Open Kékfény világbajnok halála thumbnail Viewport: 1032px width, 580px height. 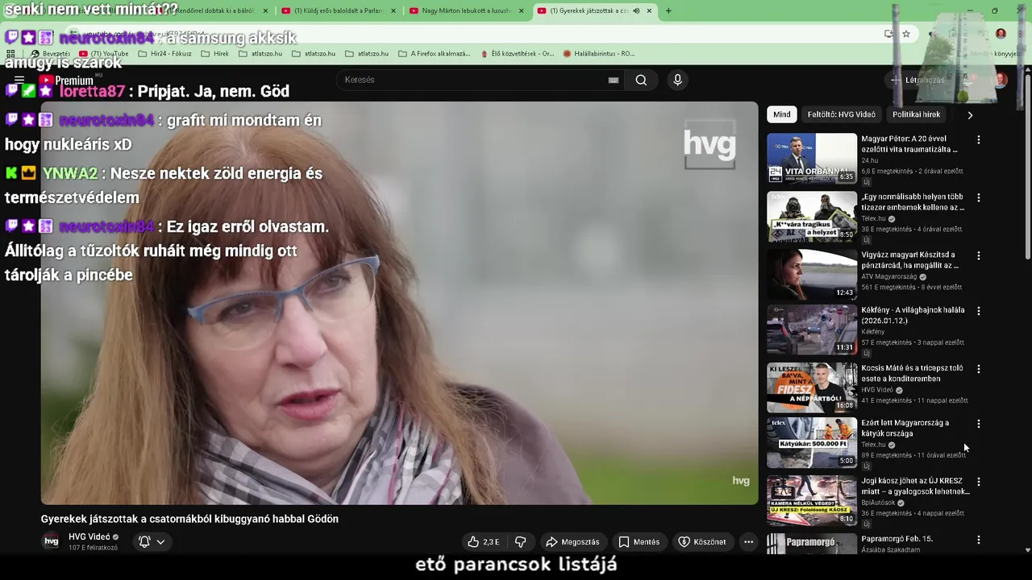click(x=812, y=329)
